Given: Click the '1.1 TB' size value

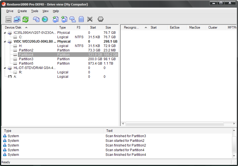Looking at the screenshot, I should click(108, 63).
